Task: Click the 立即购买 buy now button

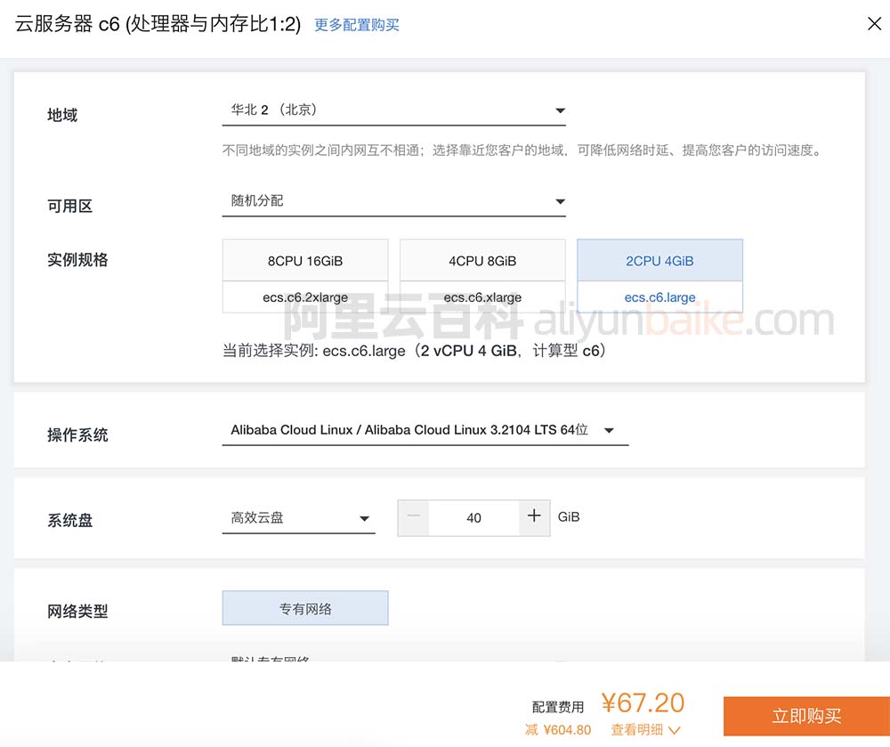Action: (806, 716)
